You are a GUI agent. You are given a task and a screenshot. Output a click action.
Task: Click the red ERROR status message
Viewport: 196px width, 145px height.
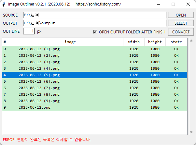tap(47, 139)
